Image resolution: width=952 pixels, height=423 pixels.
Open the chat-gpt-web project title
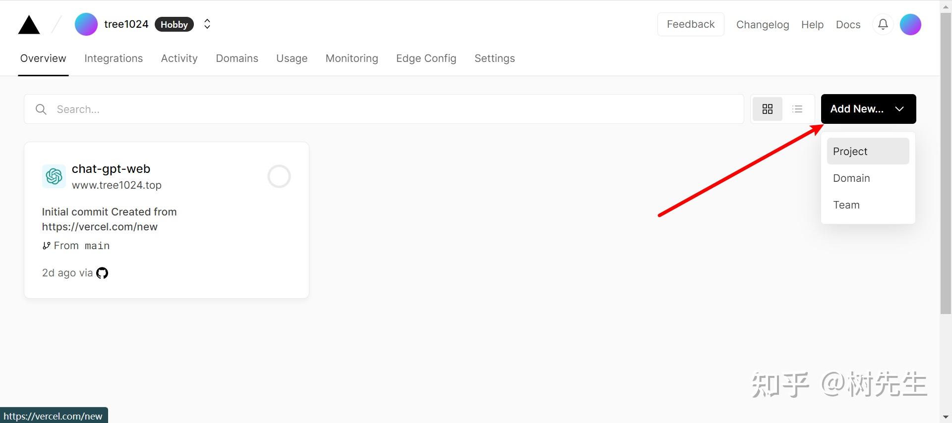tap(111, 169)
